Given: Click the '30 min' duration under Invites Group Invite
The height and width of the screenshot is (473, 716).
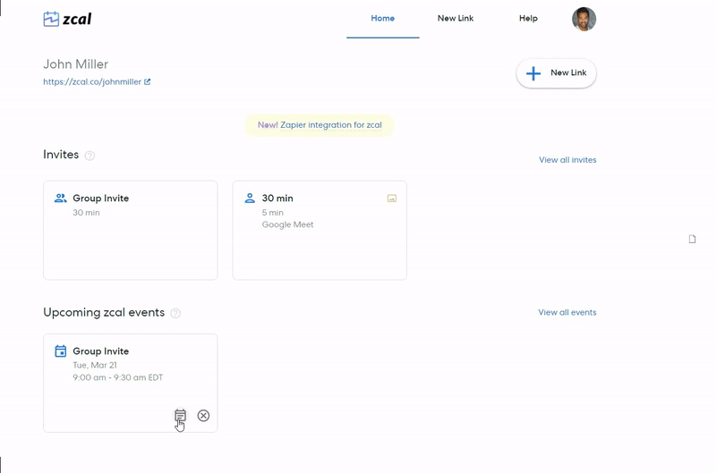Looking at the screenshot, I should click(86, 213).
